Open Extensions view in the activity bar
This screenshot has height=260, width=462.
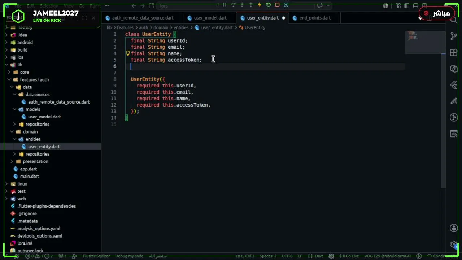(x=454, y=53)
